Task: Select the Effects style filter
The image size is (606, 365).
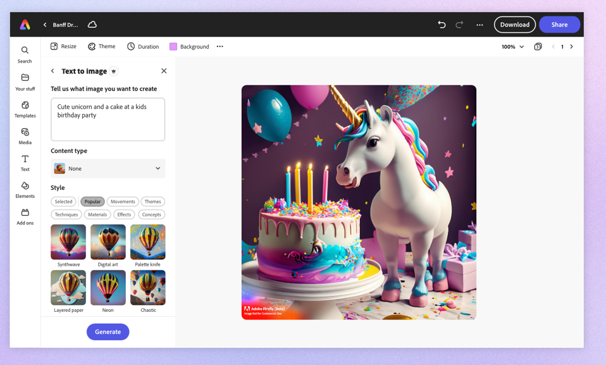Action: tap(124, 214)
